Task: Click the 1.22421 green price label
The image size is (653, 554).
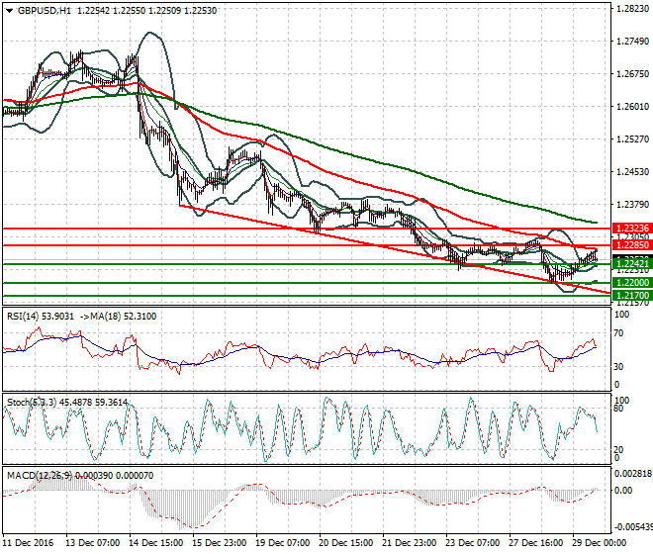Action: (632, 264)
